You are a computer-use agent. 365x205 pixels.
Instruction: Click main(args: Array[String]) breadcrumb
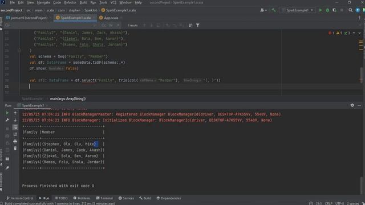click(68, 99)
